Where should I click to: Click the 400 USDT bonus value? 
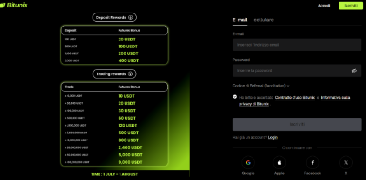click(x=129, y=61)
